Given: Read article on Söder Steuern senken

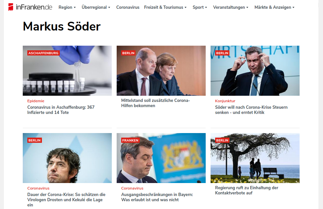Looking at the screenshot, I should click(251, 110).
